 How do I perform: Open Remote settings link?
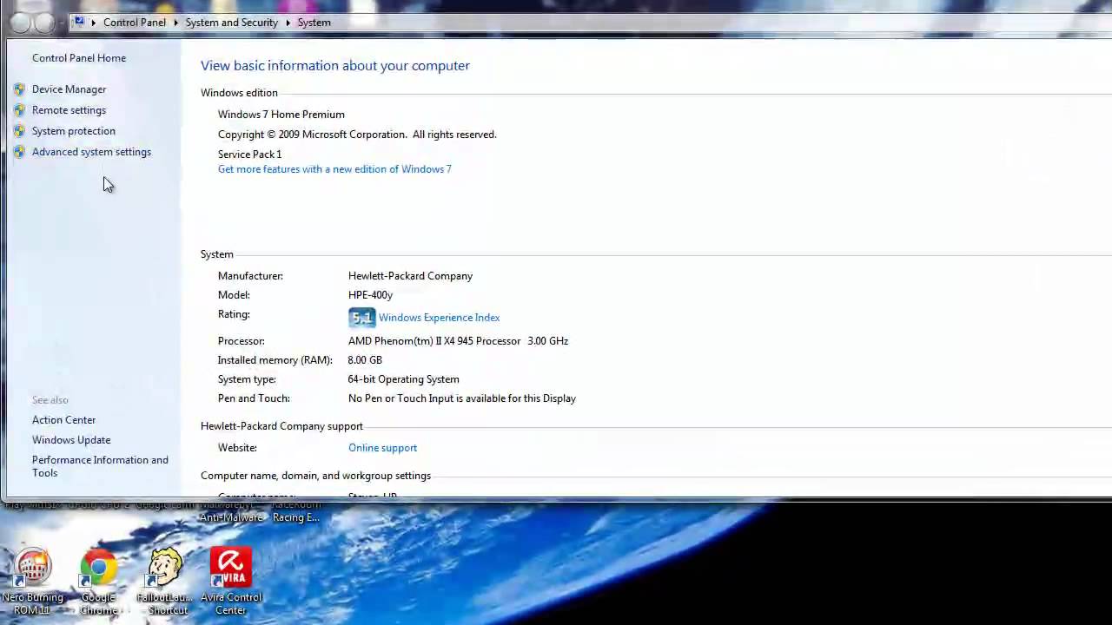[x=69, y=110]
